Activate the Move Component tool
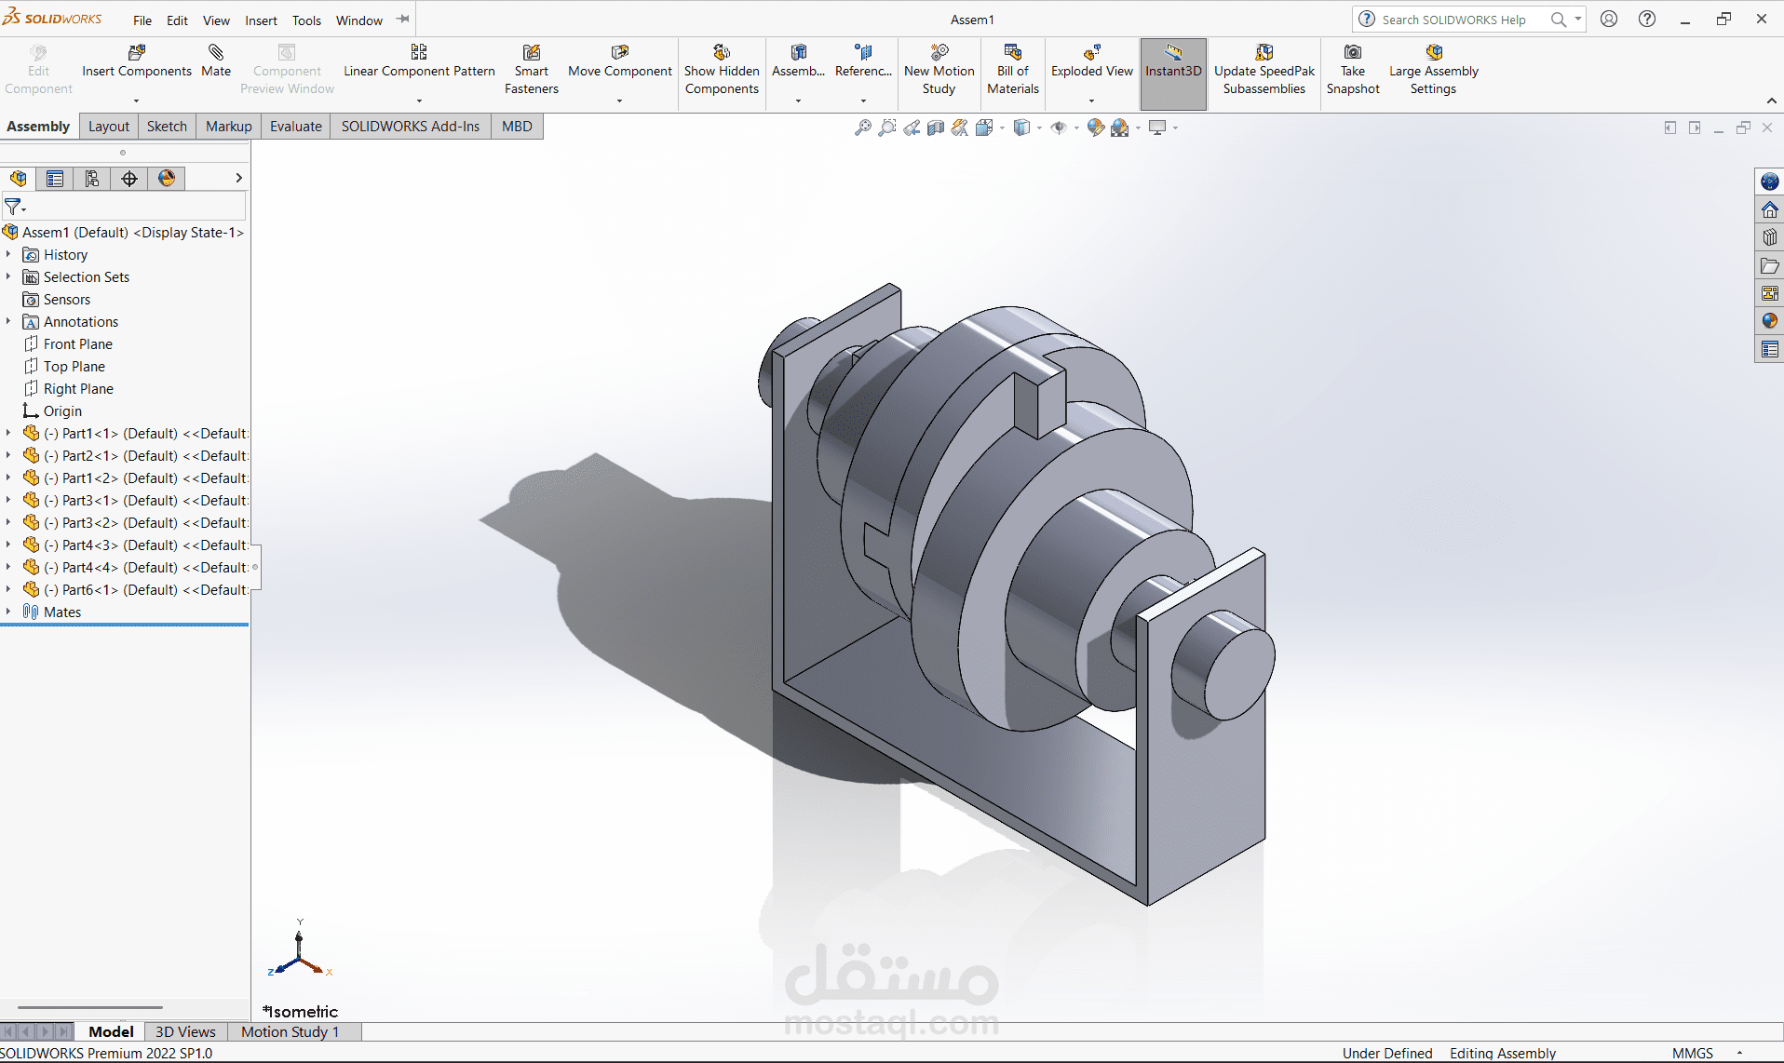Screen dimensions: 1784x1063 pos(619,63)
